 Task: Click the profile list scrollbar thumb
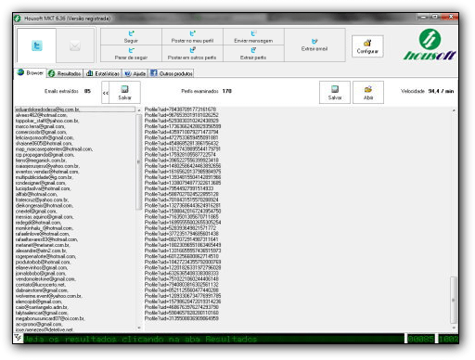(454, 300)
